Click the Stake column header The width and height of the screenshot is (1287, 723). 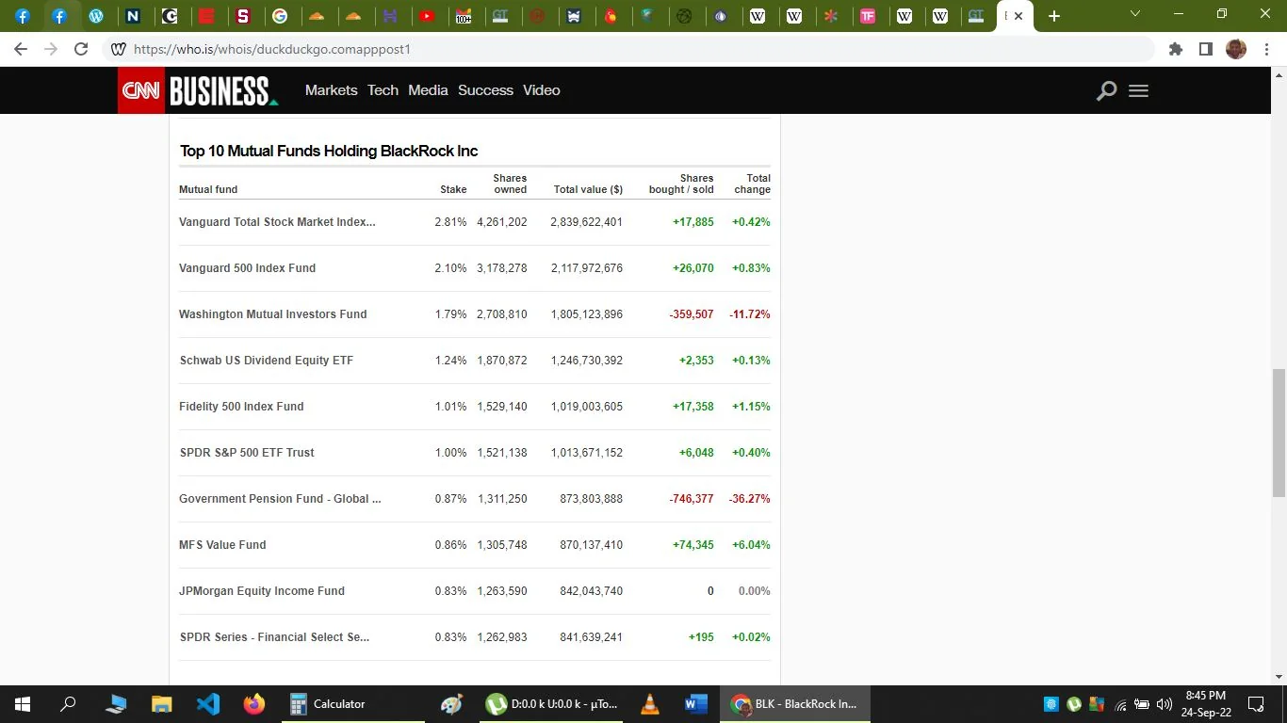453,189
